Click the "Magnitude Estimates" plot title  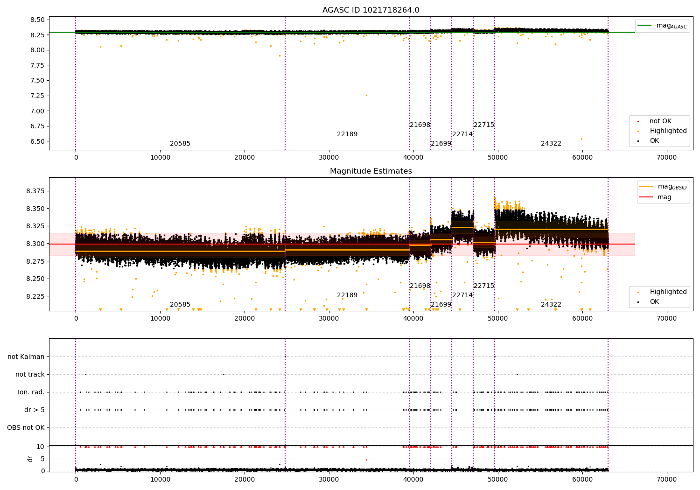pyautogui.click(x=371, y=171)
